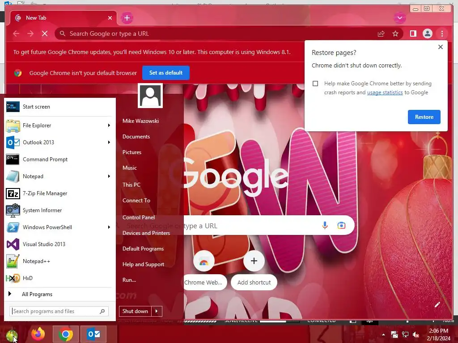Click the Restore button

pos(424,117)
